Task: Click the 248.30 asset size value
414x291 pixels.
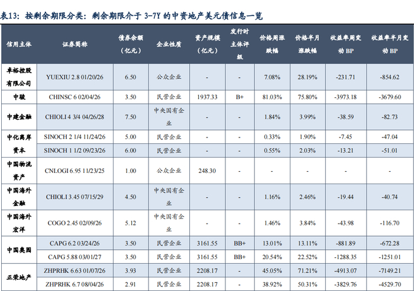Action: (x=207, y=171)
